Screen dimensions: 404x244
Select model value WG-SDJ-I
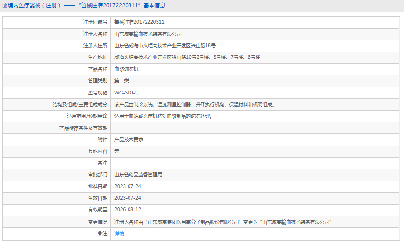[126, 93]
